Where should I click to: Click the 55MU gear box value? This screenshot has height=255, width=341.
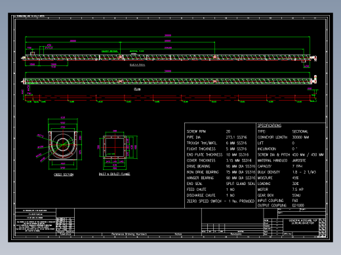[296, 195]
